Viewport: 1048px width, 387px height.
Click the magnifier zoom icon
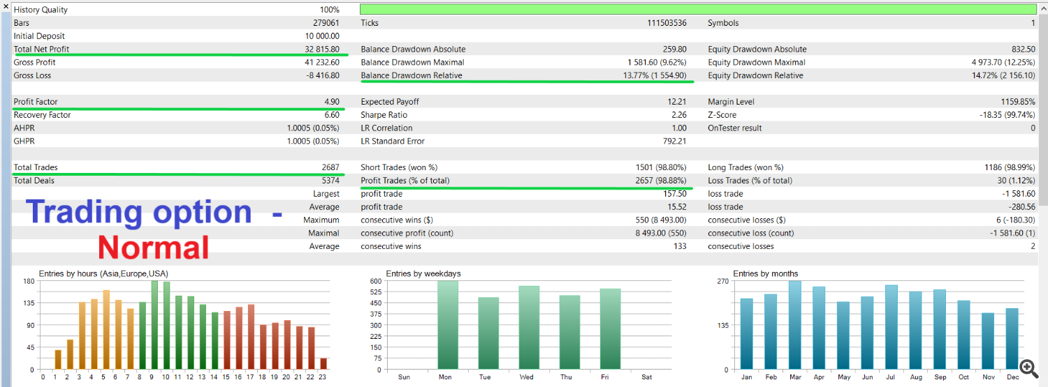[x=1028, y=367]
